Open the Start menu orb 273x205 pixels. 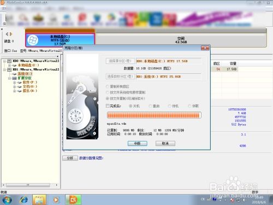coord(7,200)
